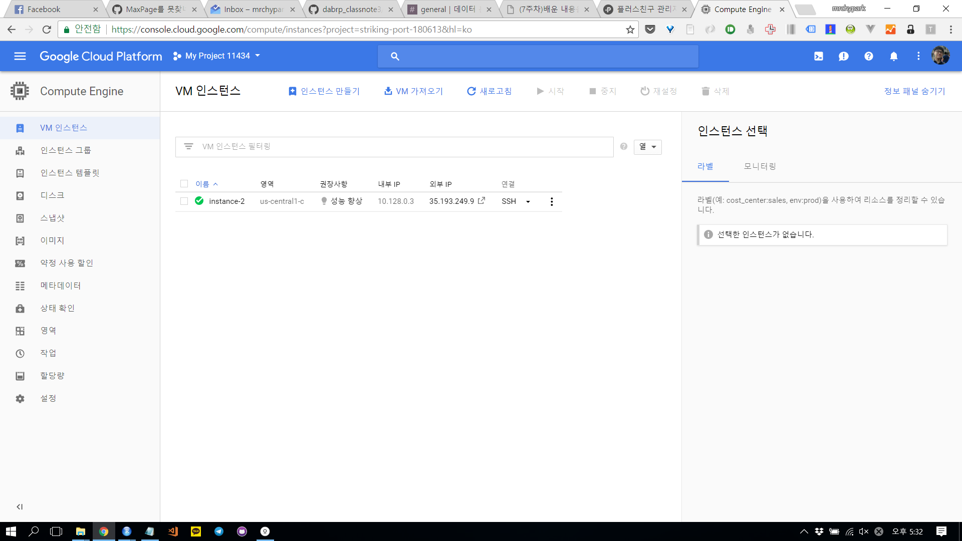Open external IP 35.193.249.9 link icon
This screenshot has width=962, height=541.
coord(482,201)
